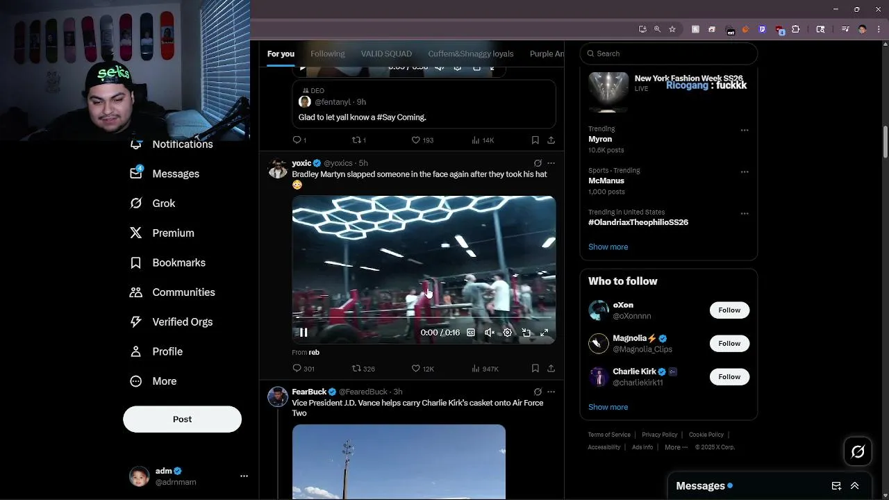Follow oXon
Image resolution: width=889 pixels, height=500 pixels.
[729, 310]
